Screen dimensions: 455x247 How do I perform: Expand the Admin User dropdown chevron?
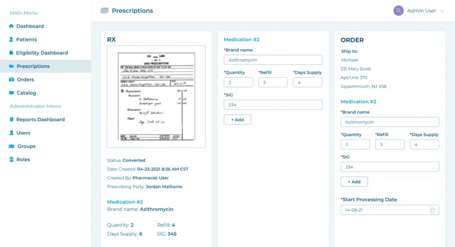442,11
